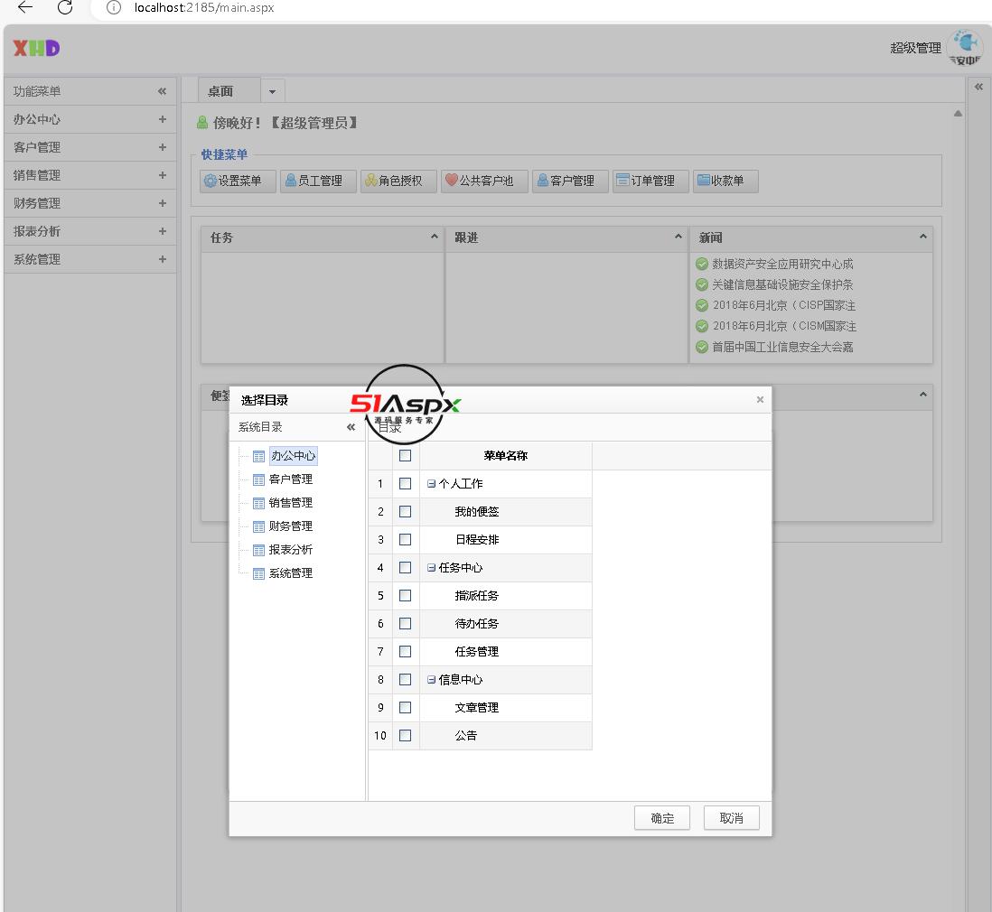
Task: Click the reload icon in the browser
Action: [x=65, y=8]
